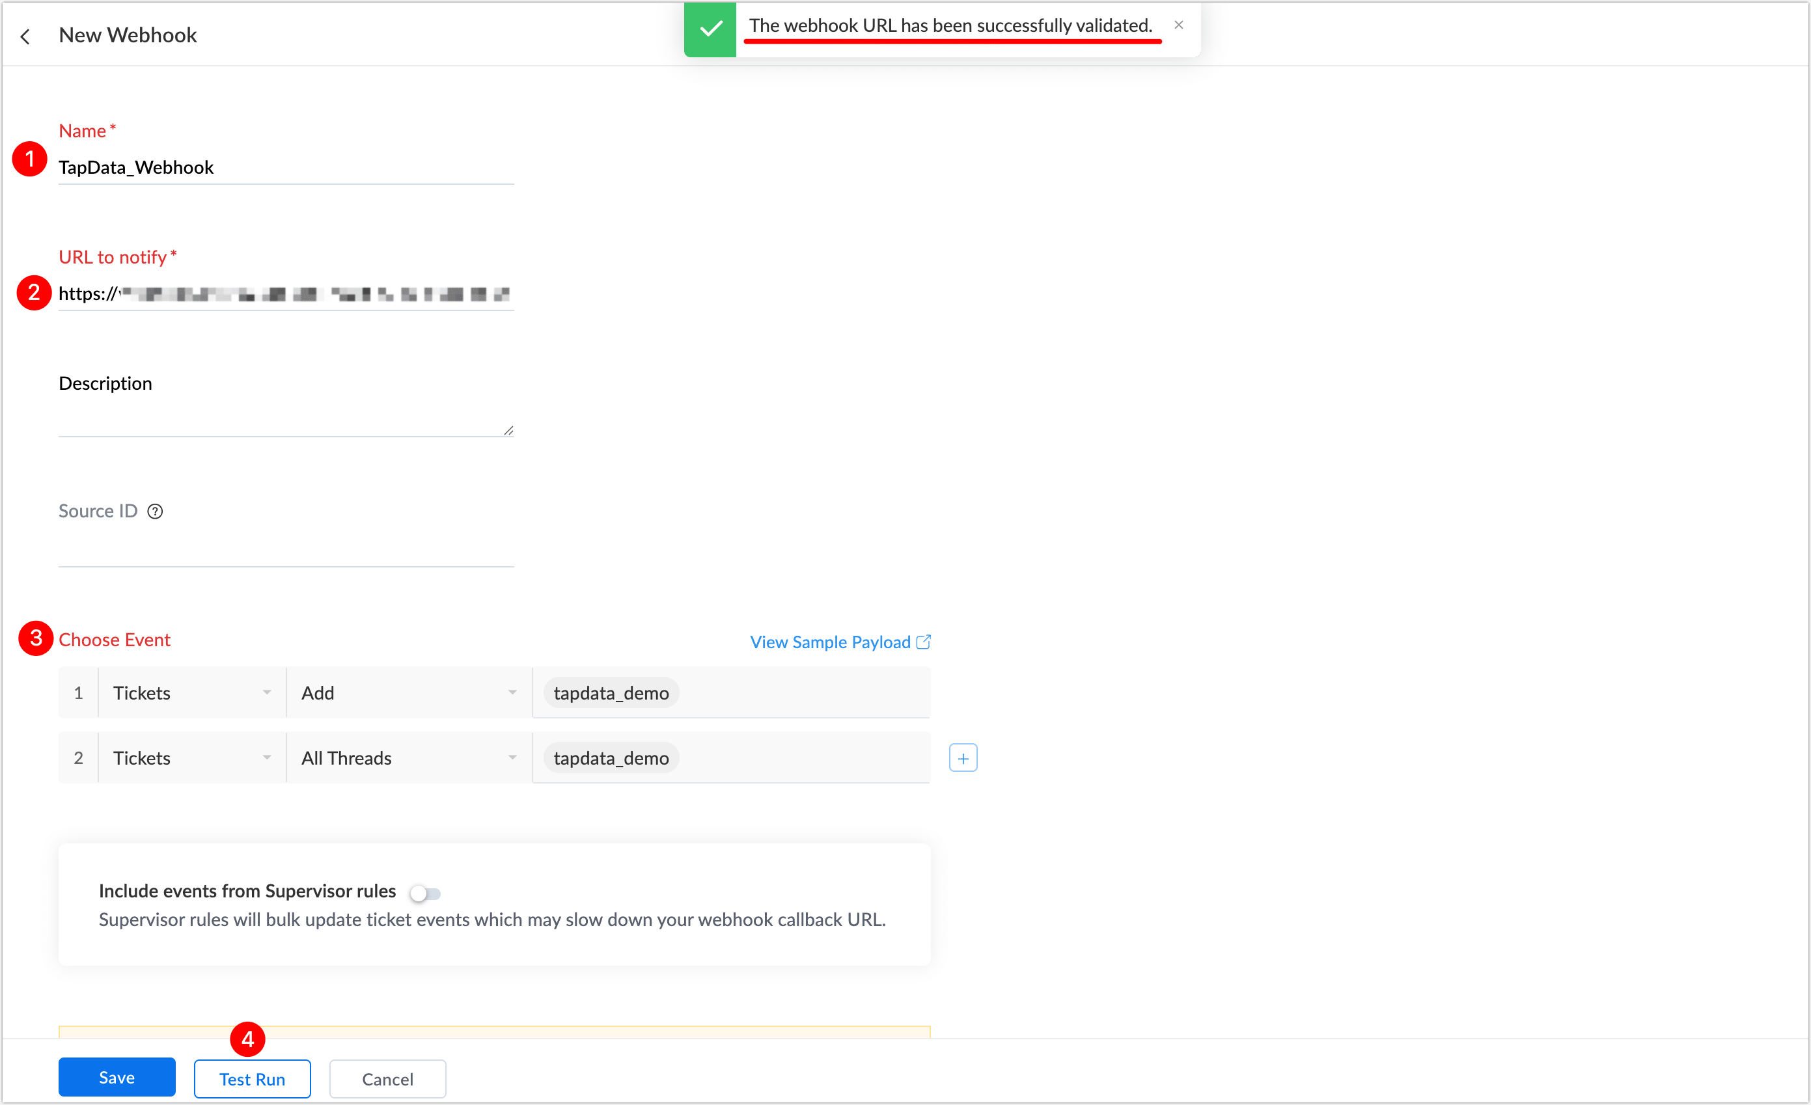This screenshot has height=1105, width=1811.
Task: Click the back arrow beside New Webhook
Action: (x=26, y=35)
